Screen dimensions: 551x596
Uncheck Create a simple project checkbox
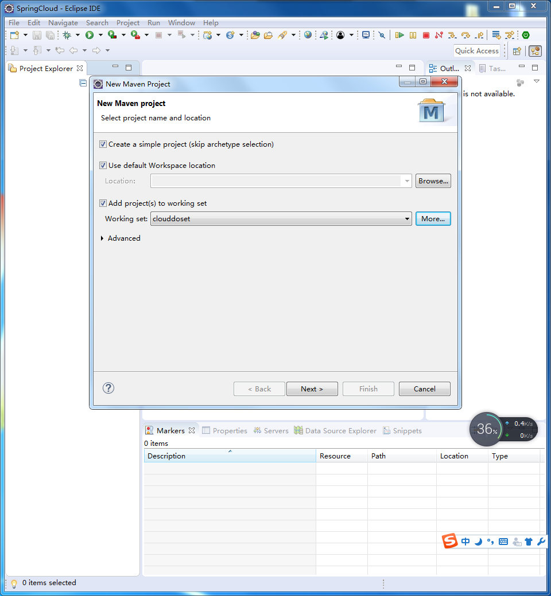103,144
